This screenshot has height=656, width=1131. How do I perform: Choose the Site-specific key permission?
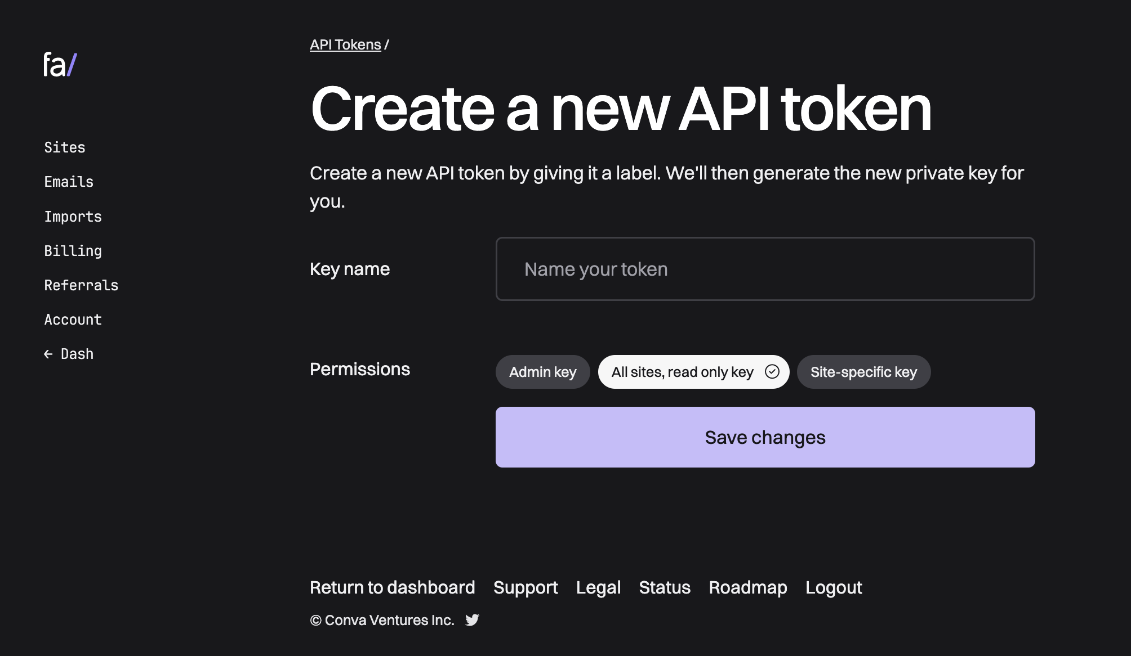tap(863, 372)
